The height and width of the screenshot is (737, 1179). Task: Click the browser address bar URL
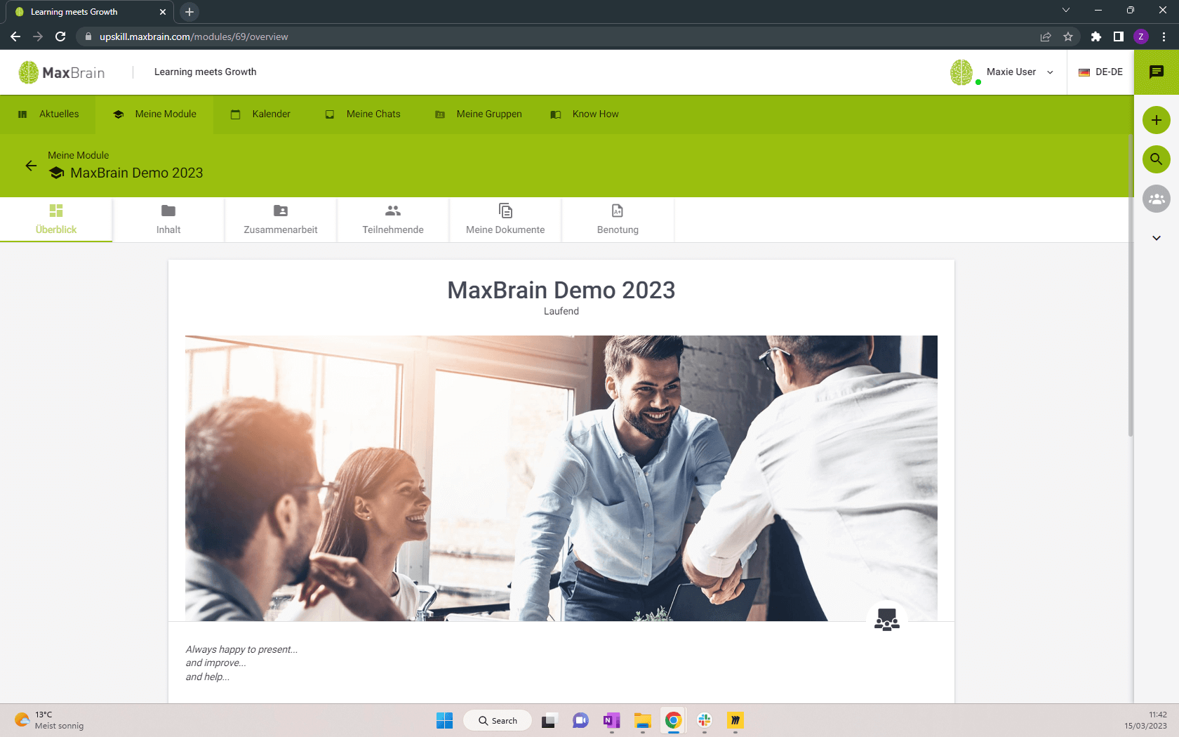[x=194, y=36]
